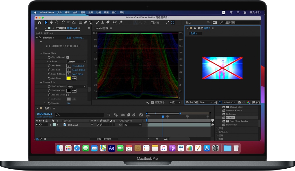
Task: Open the Axis Setup Custom dropdown
Action: tap(76, 62)
